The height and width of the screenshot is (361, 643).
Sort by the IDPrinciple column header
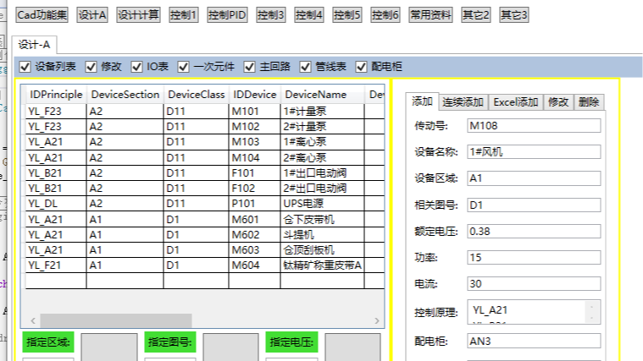pos(56,95)
